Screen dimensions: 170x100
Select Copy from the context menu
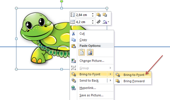pos(83,40)
